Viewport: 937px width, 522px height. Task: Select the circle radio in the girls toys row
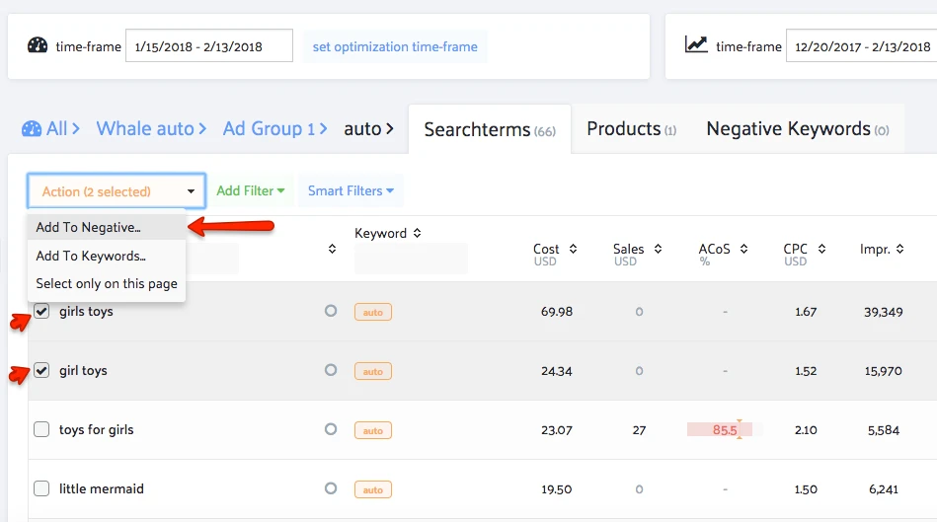pyautogui.click(x=331, y=311)
